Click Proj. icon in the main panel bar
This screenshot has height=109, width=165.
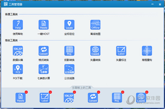[117, 98]
